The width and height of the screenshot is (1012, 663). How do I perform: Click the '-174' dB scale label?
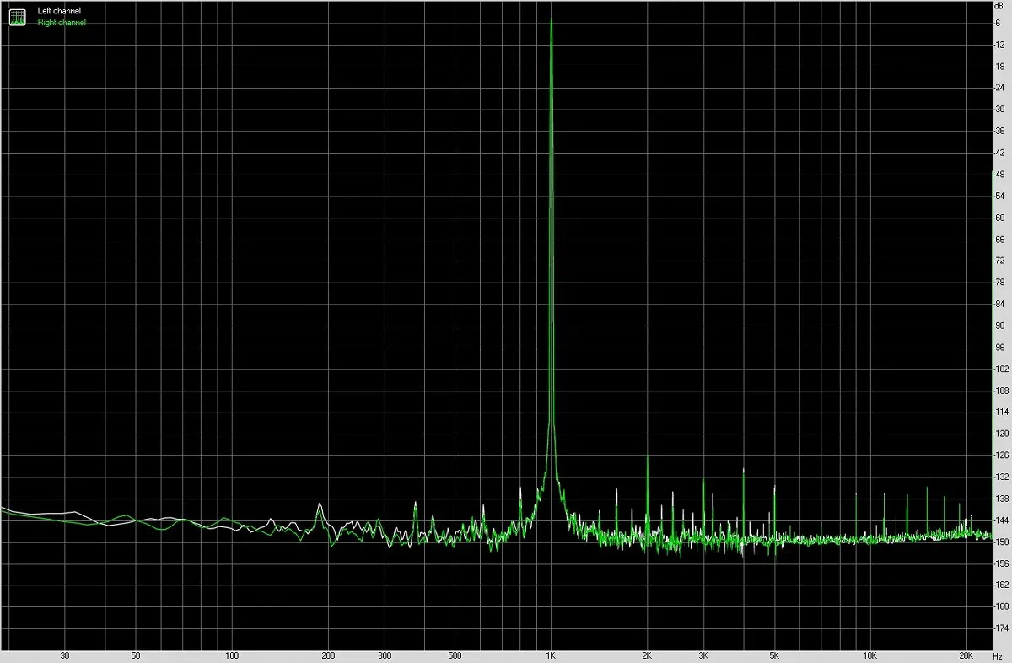pos(1002,628)
